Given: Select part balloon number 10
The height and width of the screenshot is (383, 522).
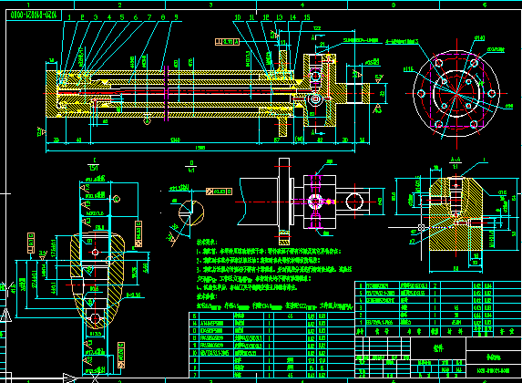Looking at the screenshot, I should tap(238, 17).
